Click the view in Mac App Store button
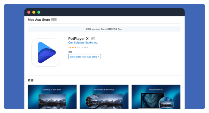 tap(85, 57)
